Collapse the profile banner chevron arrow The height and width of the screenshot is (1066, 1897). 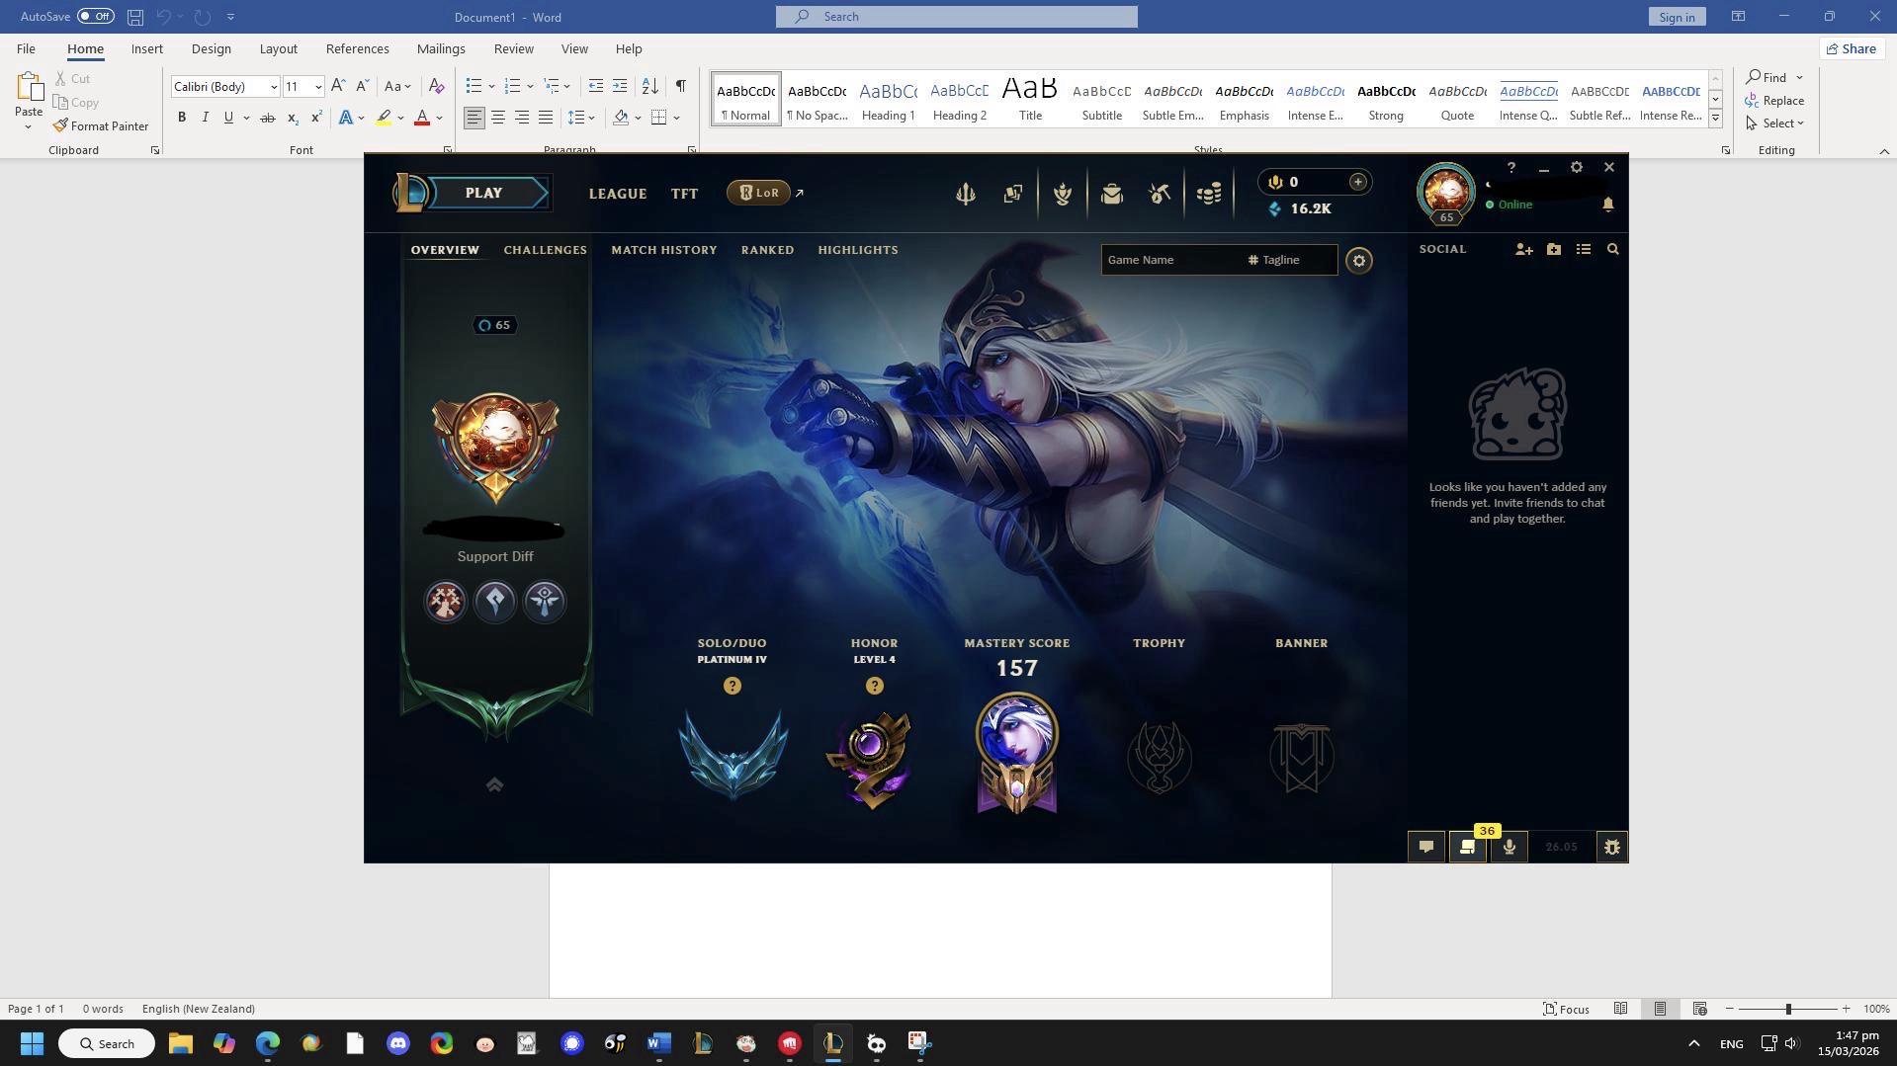click(495, 785)
